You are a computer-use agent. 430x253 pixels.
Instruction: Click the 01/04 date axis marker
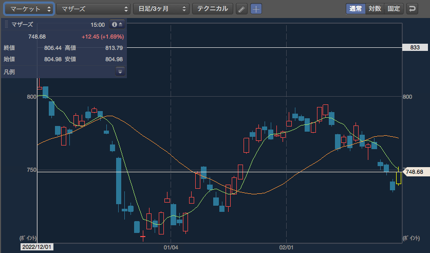click(x=171, y=247)
